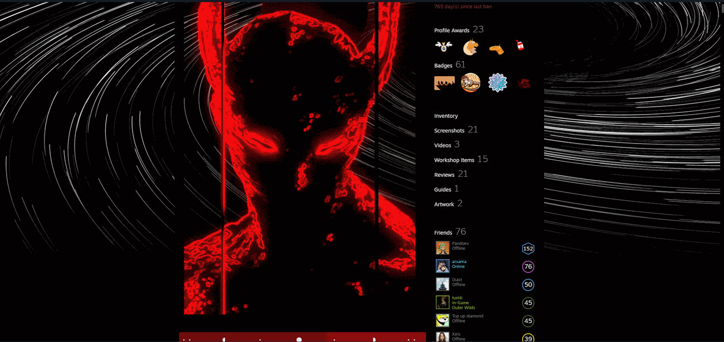The image size is (724, 342).
Task: Click tuniti's avatar image
Action: coord(443,302)
